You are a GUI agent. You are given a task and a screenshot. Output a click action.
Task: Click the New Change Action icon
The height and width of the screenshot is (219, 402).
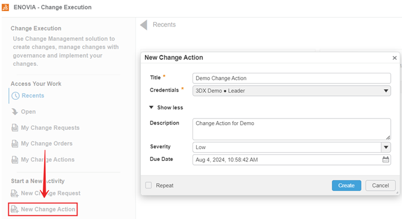pyautogui.click(x=14, y=209)
